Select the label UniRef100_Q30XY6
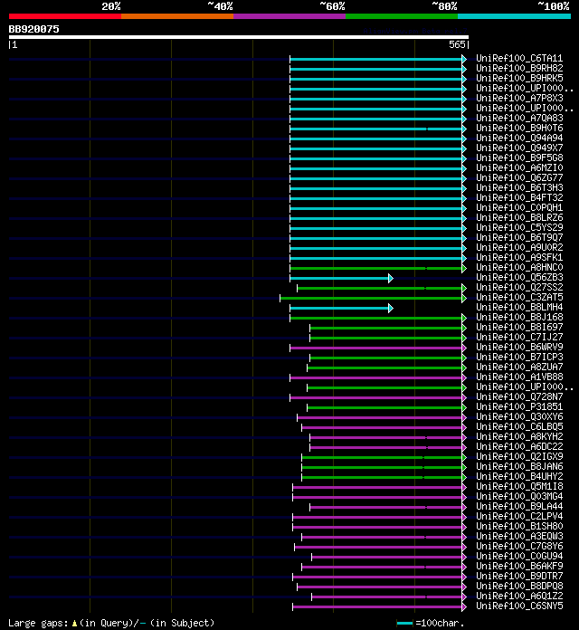 [x=519, y=416]
